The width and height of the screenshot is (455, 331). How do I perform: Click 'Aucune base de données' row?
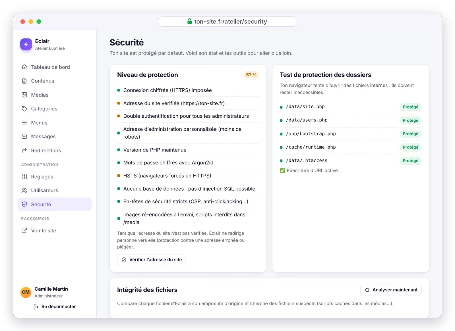pos(188,189)
